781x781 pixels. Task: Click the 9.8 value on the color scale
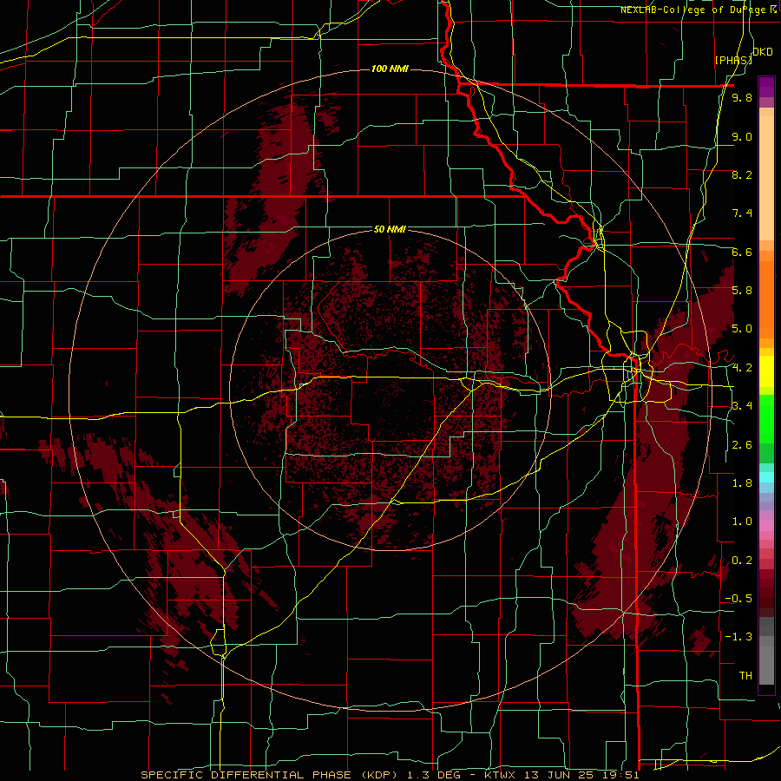click(742, 98)
